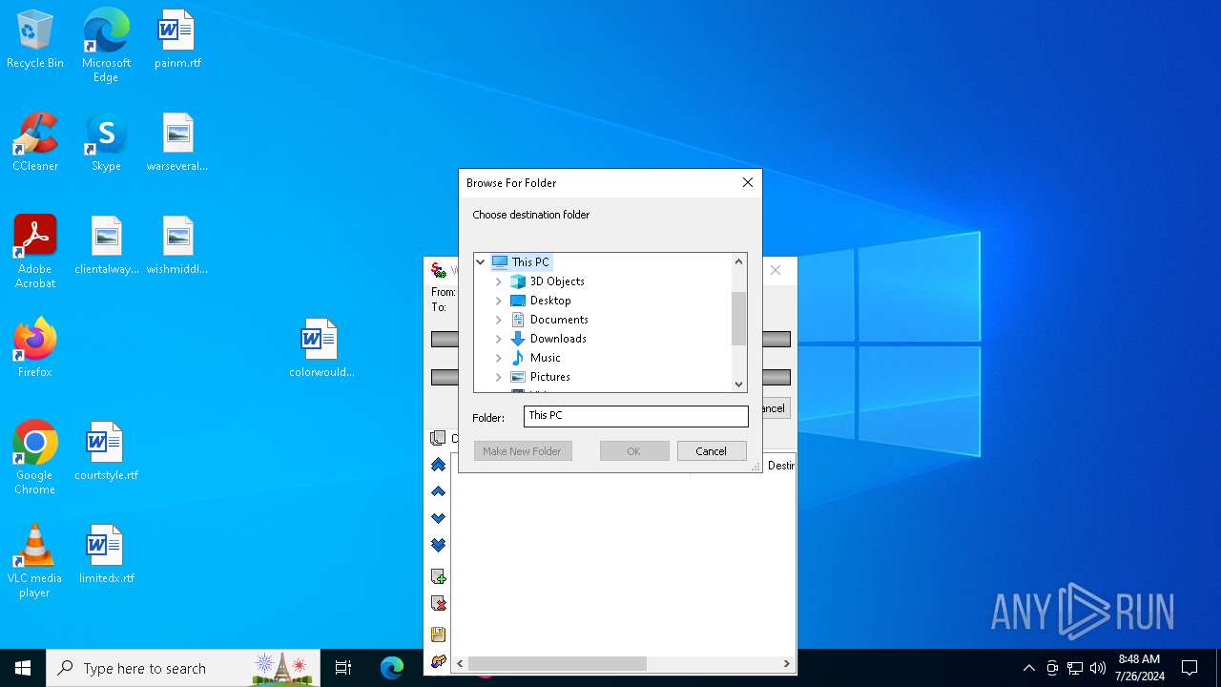
Task: Click the volume speaker tray icon
Action: [x=1098, y=668]
